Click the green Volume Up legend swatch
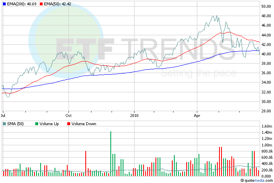This screenshot has width=274, height=183. point(37,124)
